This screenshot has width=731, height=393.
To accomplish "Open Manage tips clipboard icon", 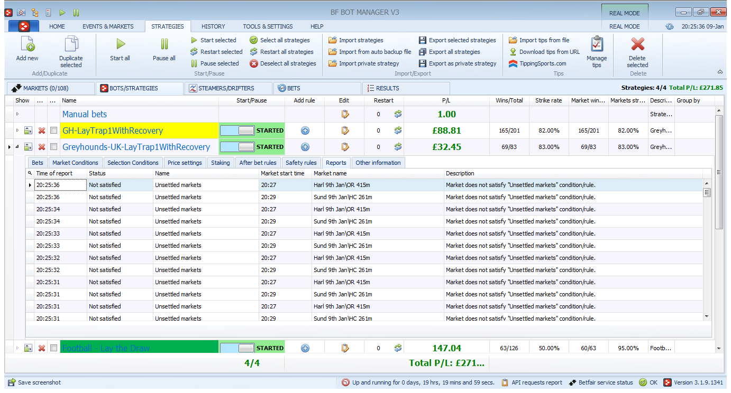I will 597,44.
